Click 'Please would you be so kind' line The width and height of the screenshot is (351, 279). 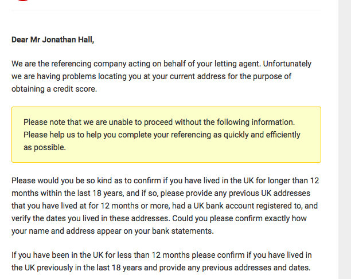tap(165, 180)
